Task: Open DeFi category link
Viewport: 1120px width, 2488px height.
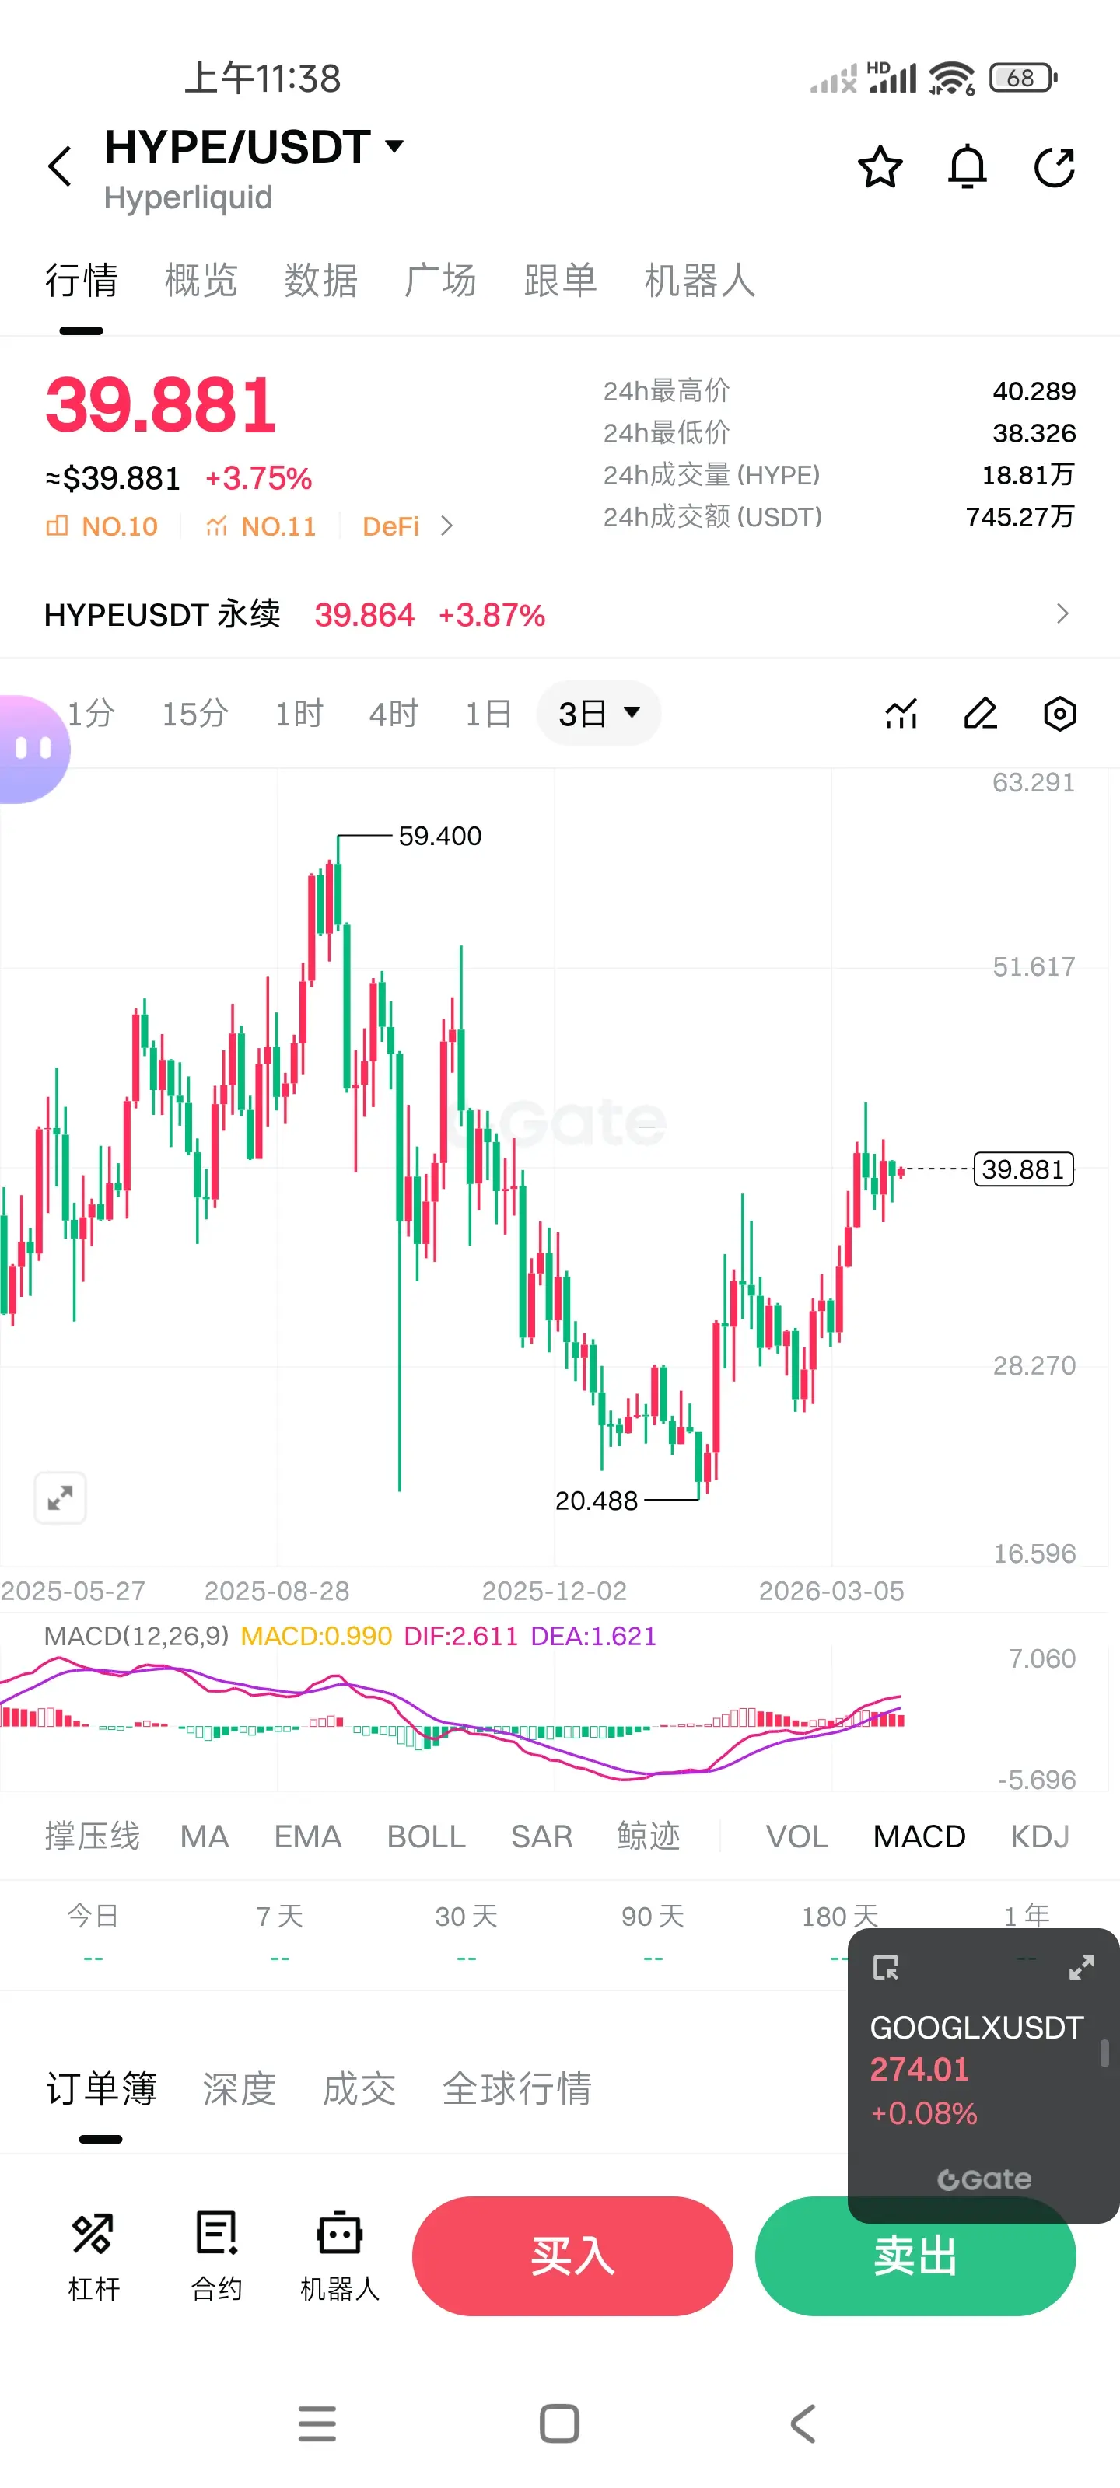Action: [x=390, y=526]
